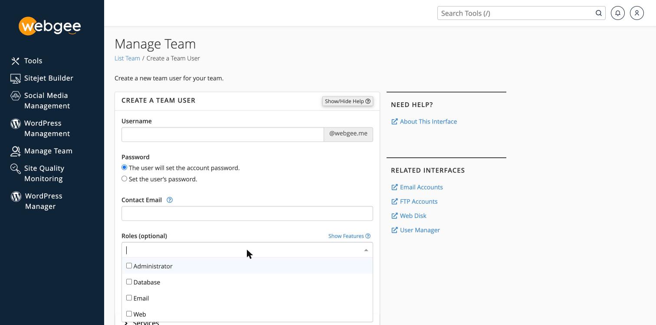Image resolution: width=656 pixels, height=325 pixels.
Task: Click the external-link icon beside User Manager
Action: coord(394,230)
